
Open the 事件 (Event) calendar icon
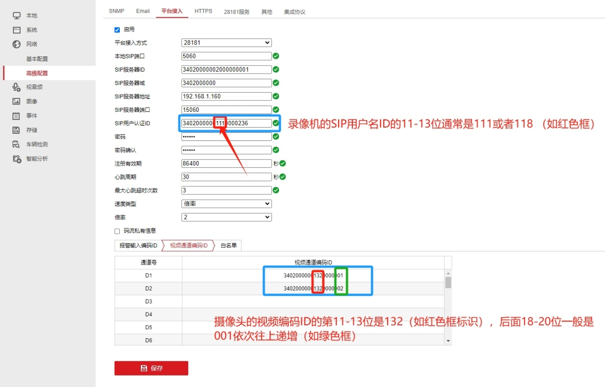(x=17, y=116)
